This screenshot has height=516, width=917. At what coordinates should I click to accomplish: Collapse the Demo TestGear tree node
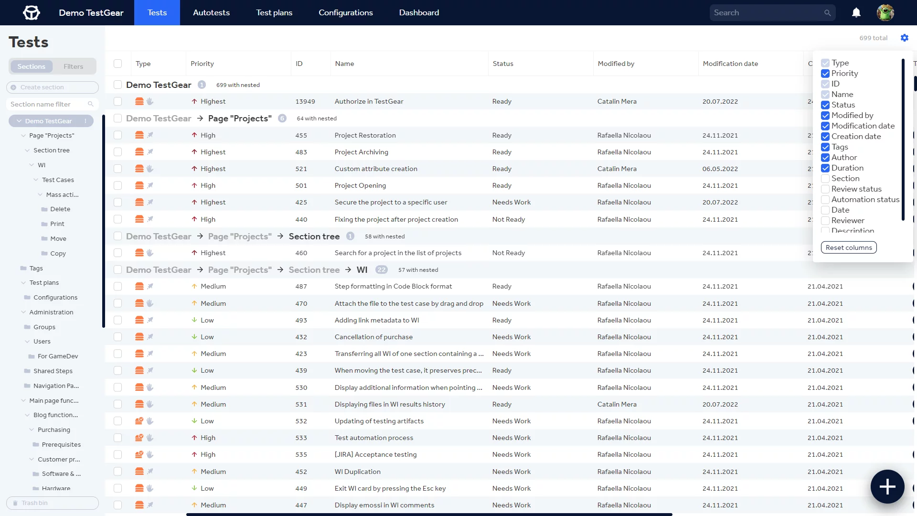click(19, 121)
